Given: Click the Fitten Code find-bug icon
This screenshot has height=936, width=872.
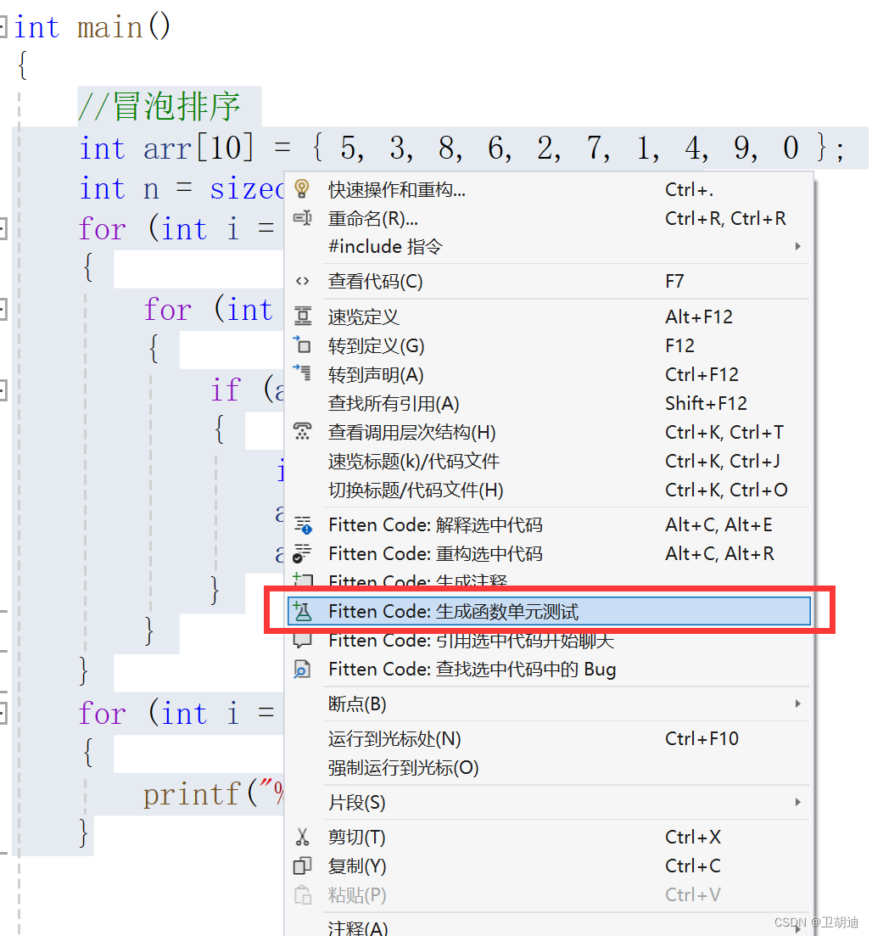Looking at the screenshot, I should pos(303,669).
